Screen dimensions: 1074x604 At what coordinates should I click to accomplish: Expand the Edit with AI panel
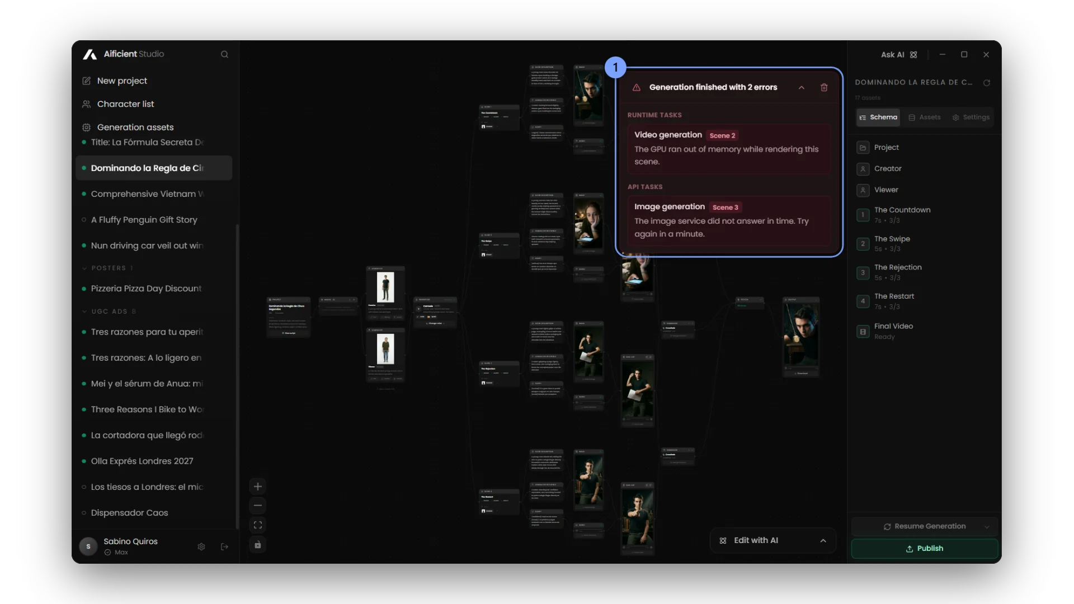pos(823,541)
